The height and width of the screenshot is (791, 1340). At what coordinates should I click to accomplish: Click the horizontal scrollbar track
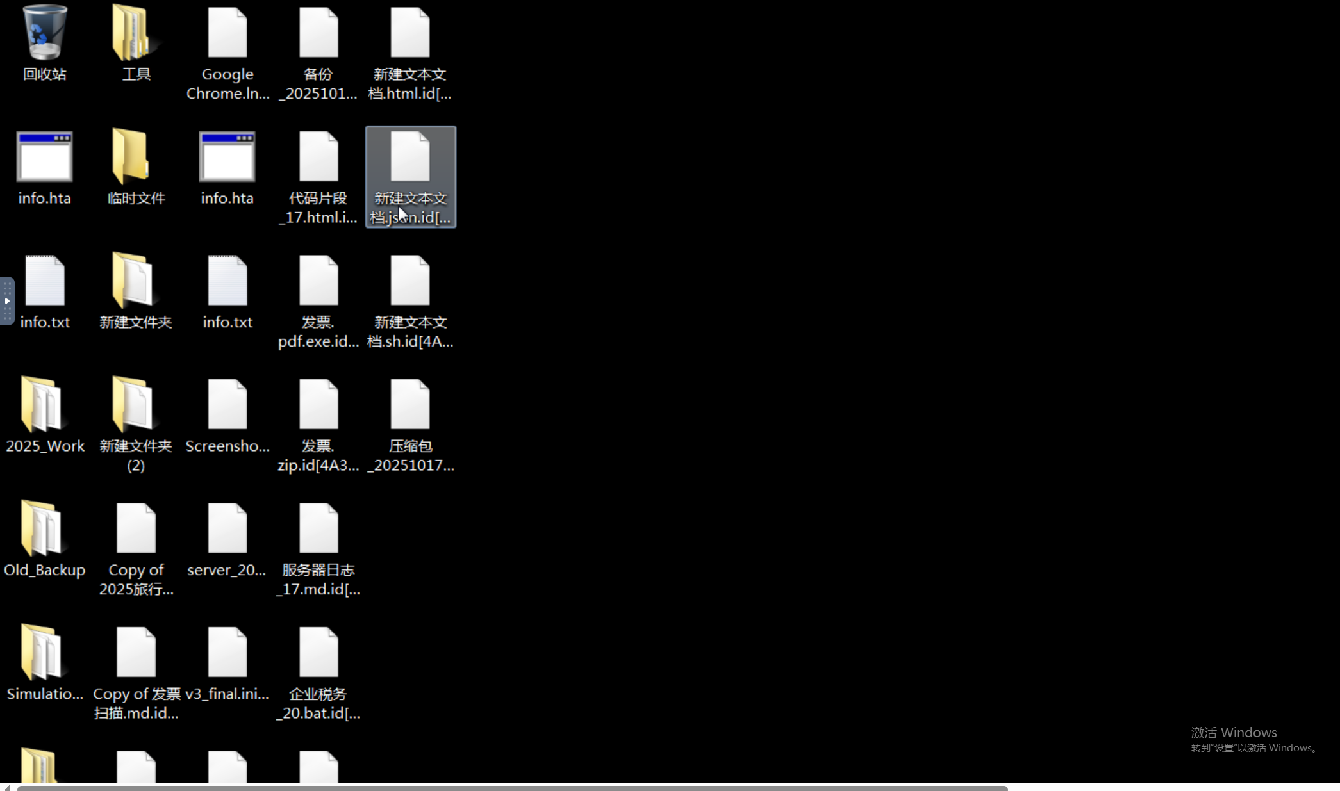tap(1173, 788)
